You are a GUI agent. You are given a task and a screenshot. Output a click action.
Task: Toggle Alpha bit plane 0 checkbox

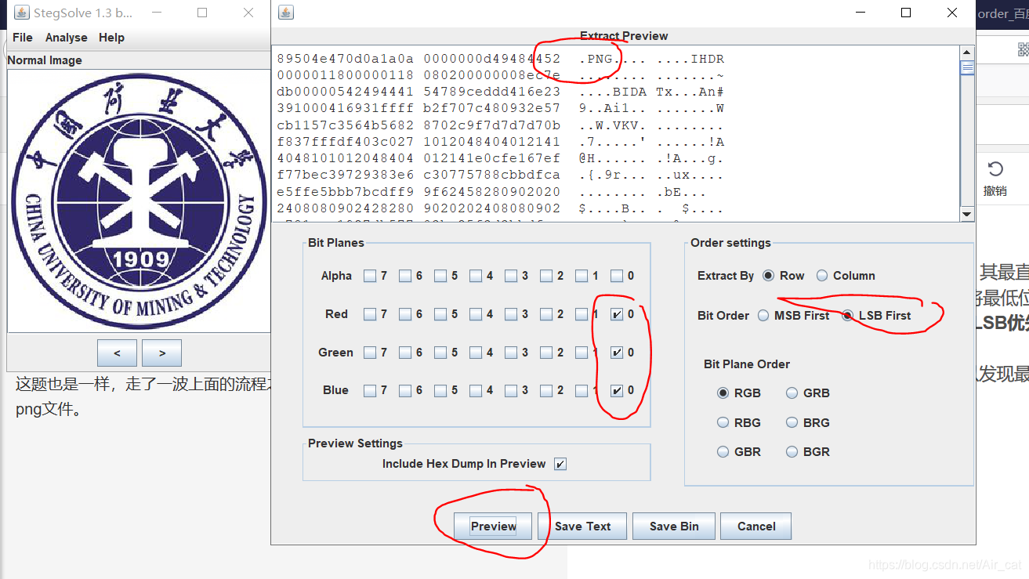click(x=617, y=276)
